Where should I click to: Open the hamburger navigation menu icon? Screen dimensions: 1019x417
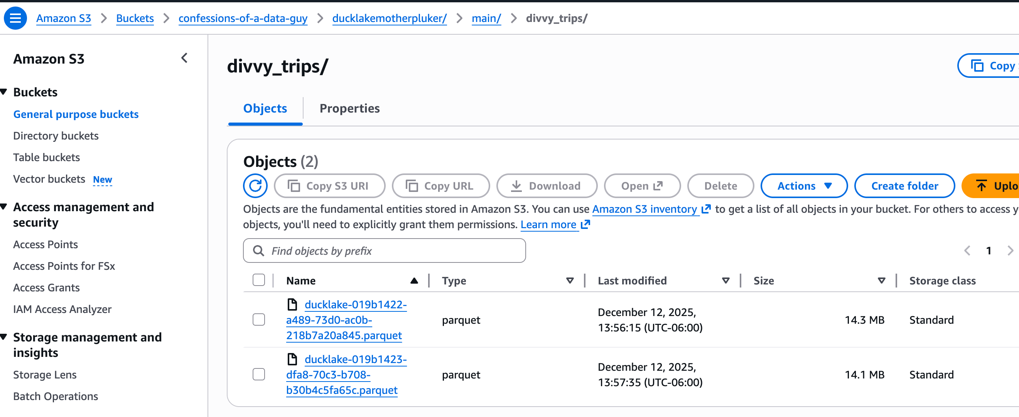tap(15, 18)
